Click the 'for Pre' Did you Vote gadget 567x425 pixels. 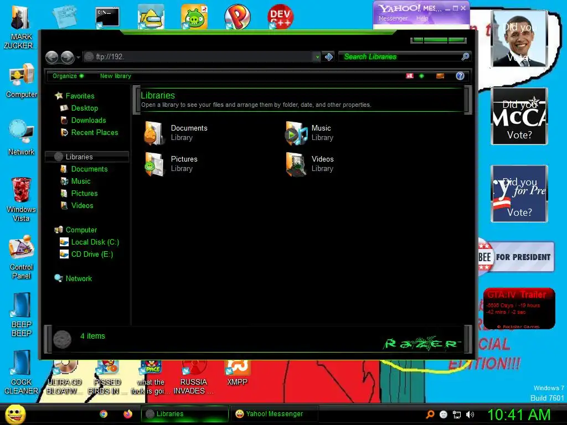[x=519, y=194]
